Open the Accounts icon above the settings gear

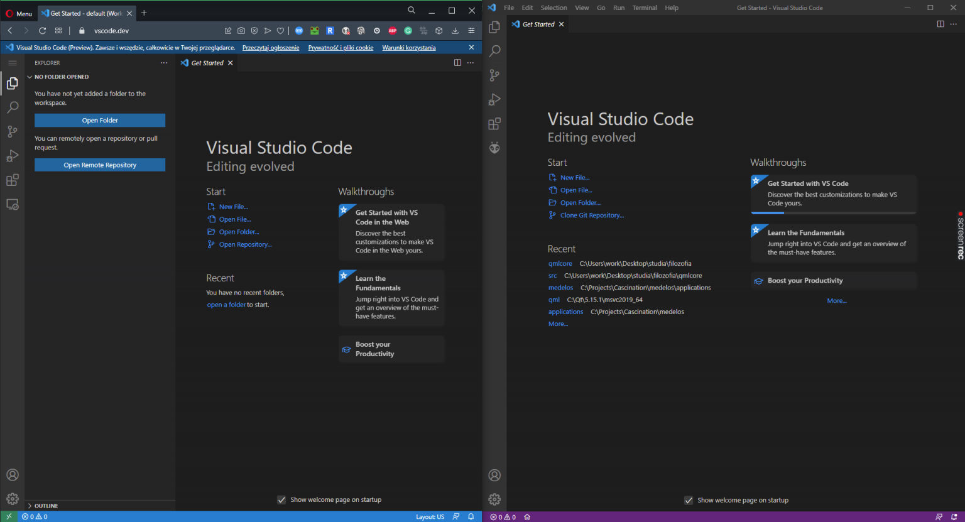[x=13, y=475]
